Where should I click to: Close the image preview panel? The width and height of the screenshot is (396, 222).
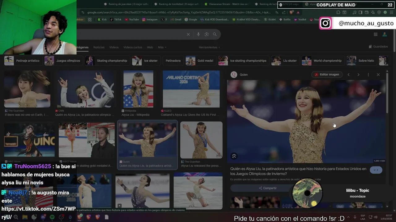click(378, 75)
